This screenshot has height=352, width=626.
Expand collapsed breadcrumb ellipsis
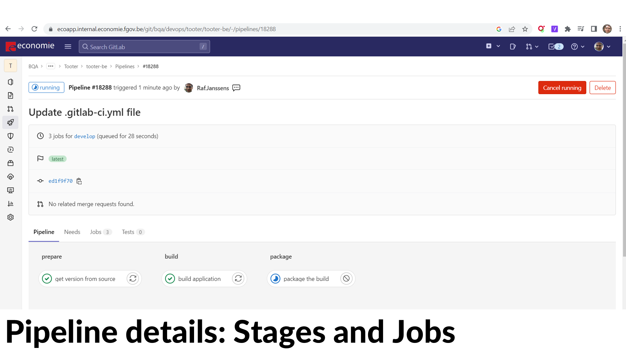click(51, 66)
